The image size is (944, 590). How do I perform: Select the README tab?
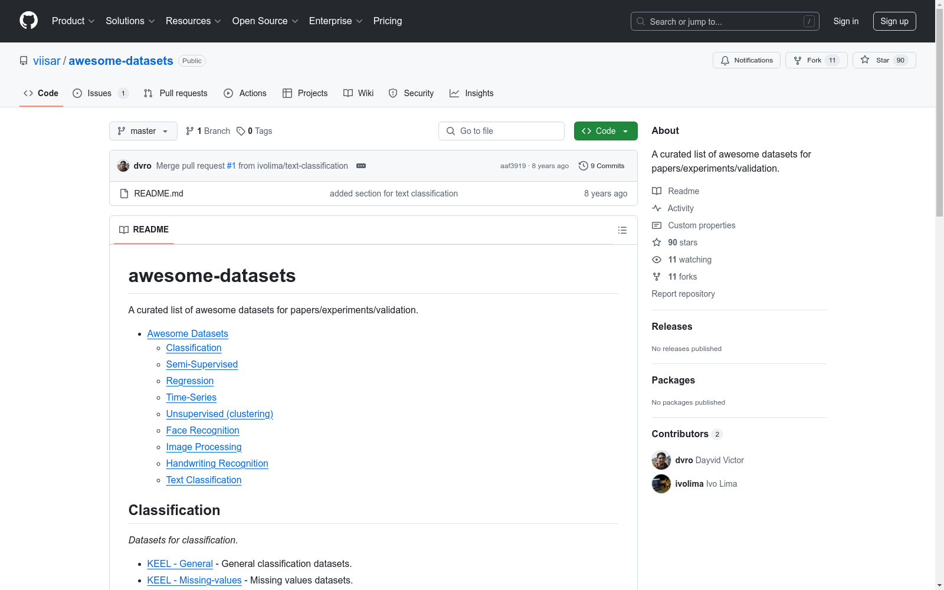click(x=144, y=230)
